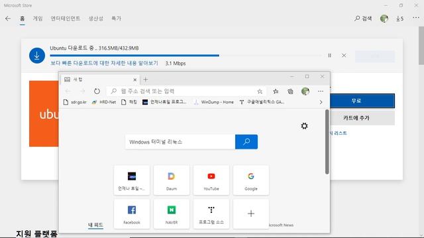Screen dimensions: 424x238
Task: Go back in Microsoft Store
Action: point(8,19)
